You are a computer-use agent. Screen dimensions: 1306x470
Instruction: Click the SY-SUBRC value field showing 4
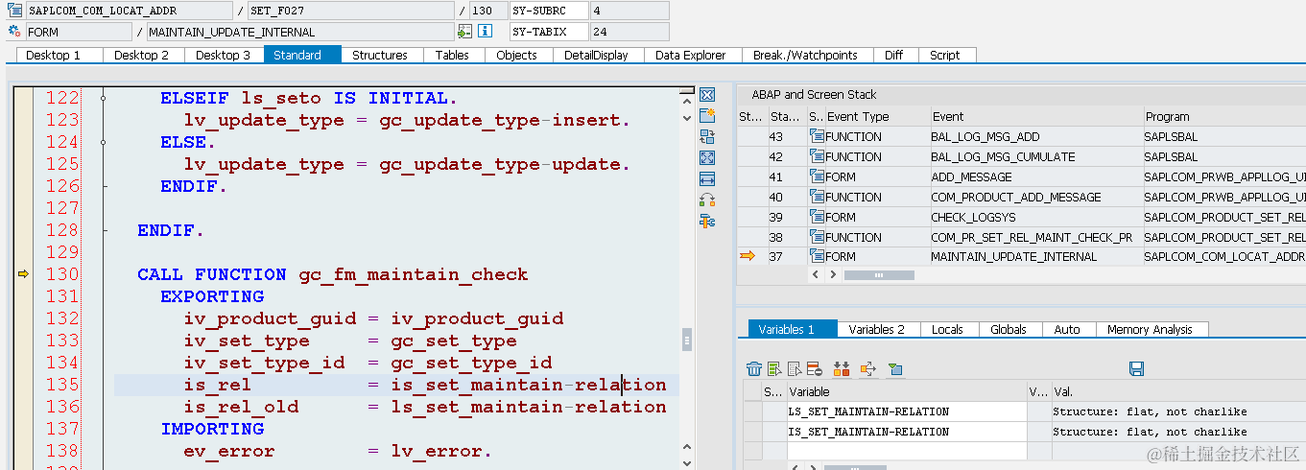[x=629, y=11]
